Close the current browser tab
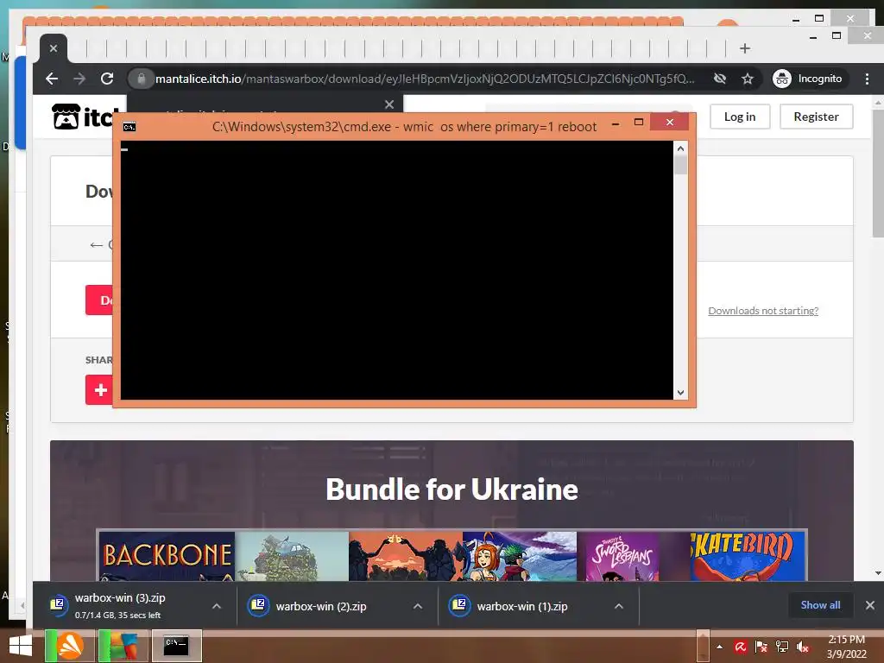Screen dimensions: 884x663 click(x=54, y=48)
